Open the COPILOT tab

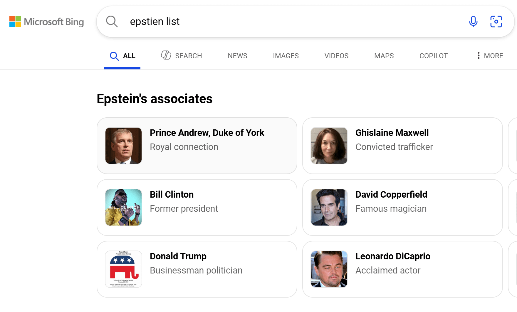click(433, 56)
